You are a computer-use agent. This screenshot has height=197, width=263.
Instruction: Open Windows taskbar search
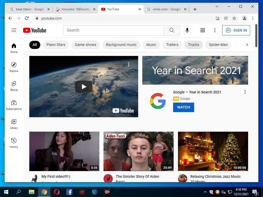pyautogui.click(x=18, y=192)
